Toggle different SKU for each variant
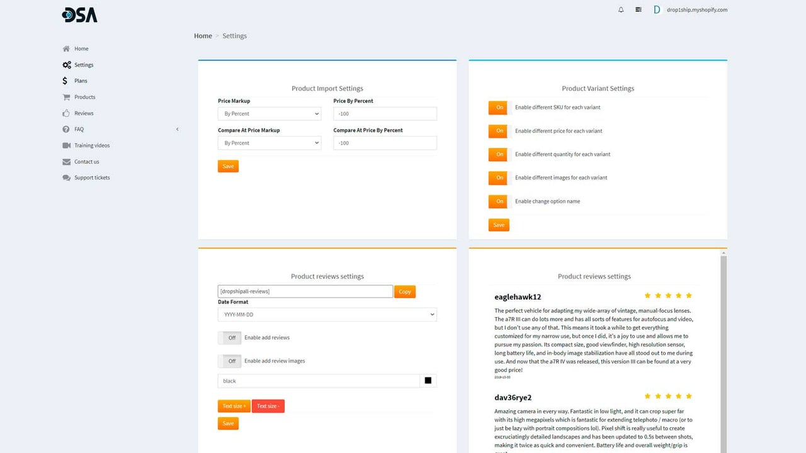This screenshot has height=453, width=806. [500, 108]
